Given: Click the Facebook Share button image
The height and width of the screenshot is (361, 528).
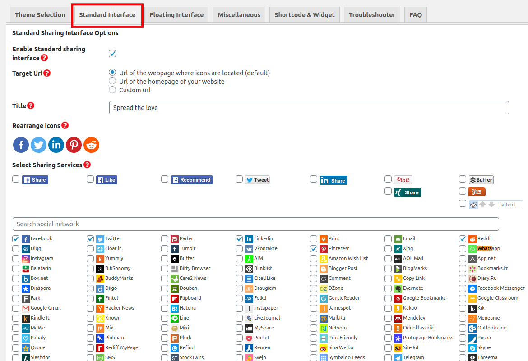Looking at the screenshot, I should pos(35,180).
